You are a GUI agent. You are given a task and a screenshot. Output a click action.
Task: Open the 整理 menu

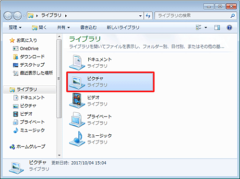pos(15,27)
